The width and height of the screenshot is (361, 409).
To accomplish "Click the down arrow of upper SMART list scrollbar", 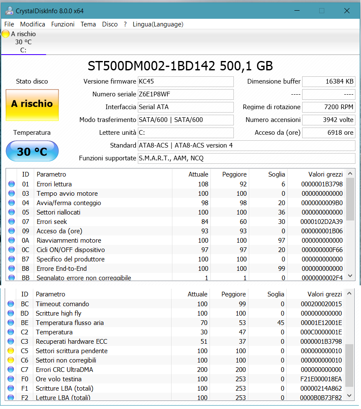I will (x=350, y=276).
